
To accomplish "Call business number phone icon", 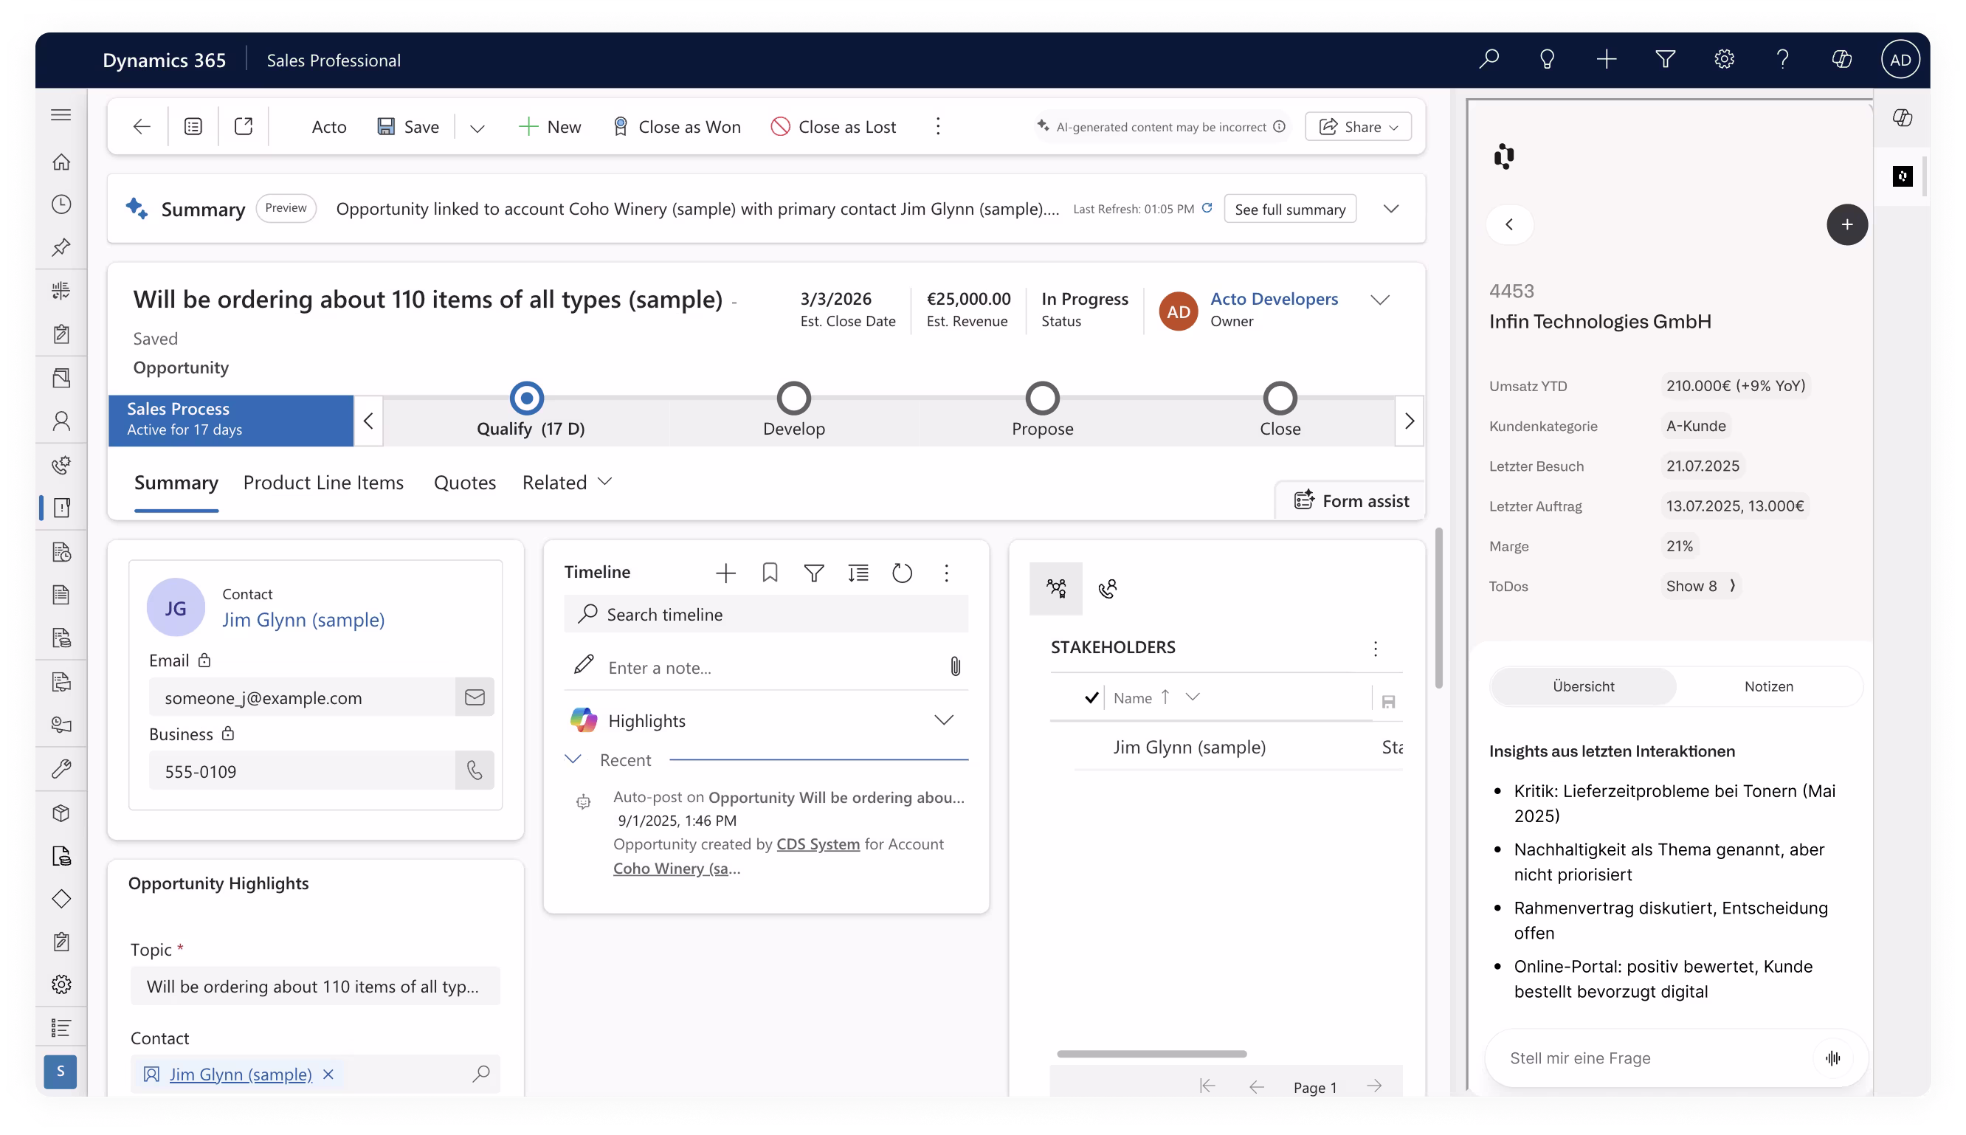I will 474,770.
